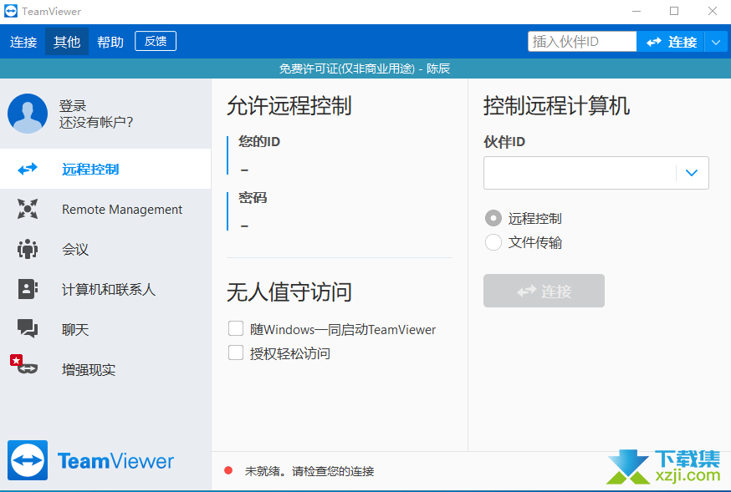
Task: Maximize the TeamViewer window
Action: [674, 11]
